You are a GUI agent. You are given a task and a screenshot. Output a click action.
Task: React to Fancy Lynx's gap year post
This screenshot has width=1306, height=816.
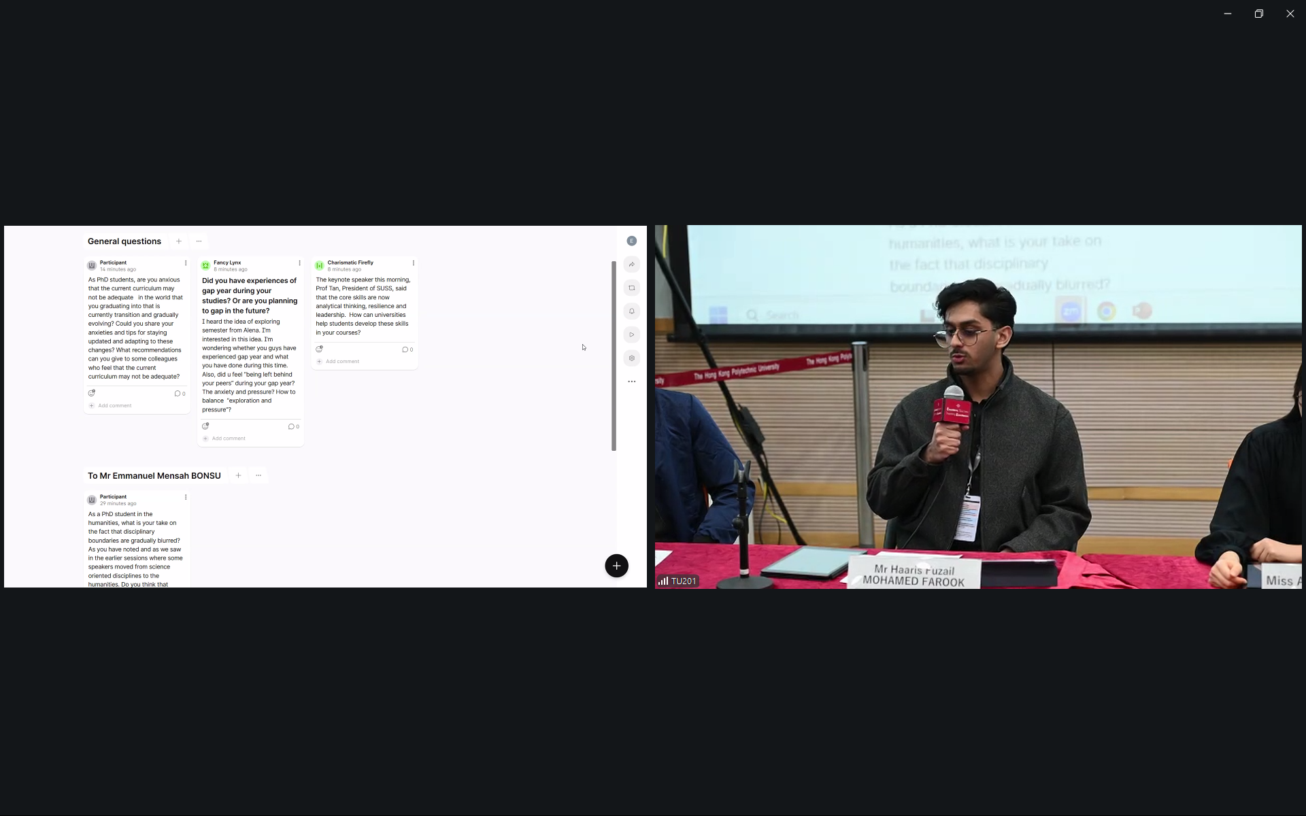click(205, 426)
